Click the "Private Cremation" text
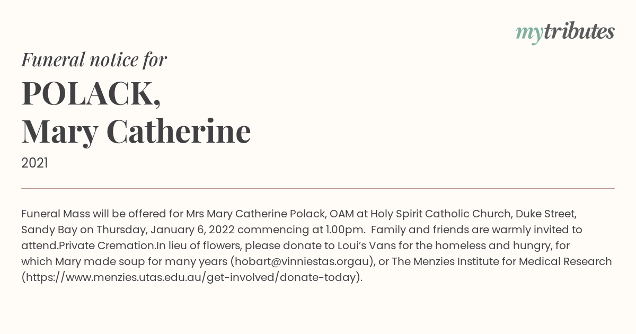This screenshot has width=636, height=334. pos(107,245)
